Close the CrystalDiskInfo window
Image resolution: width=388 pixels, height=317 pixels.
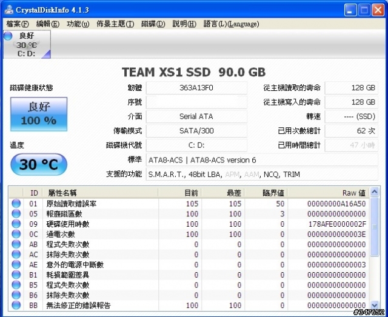378,10
